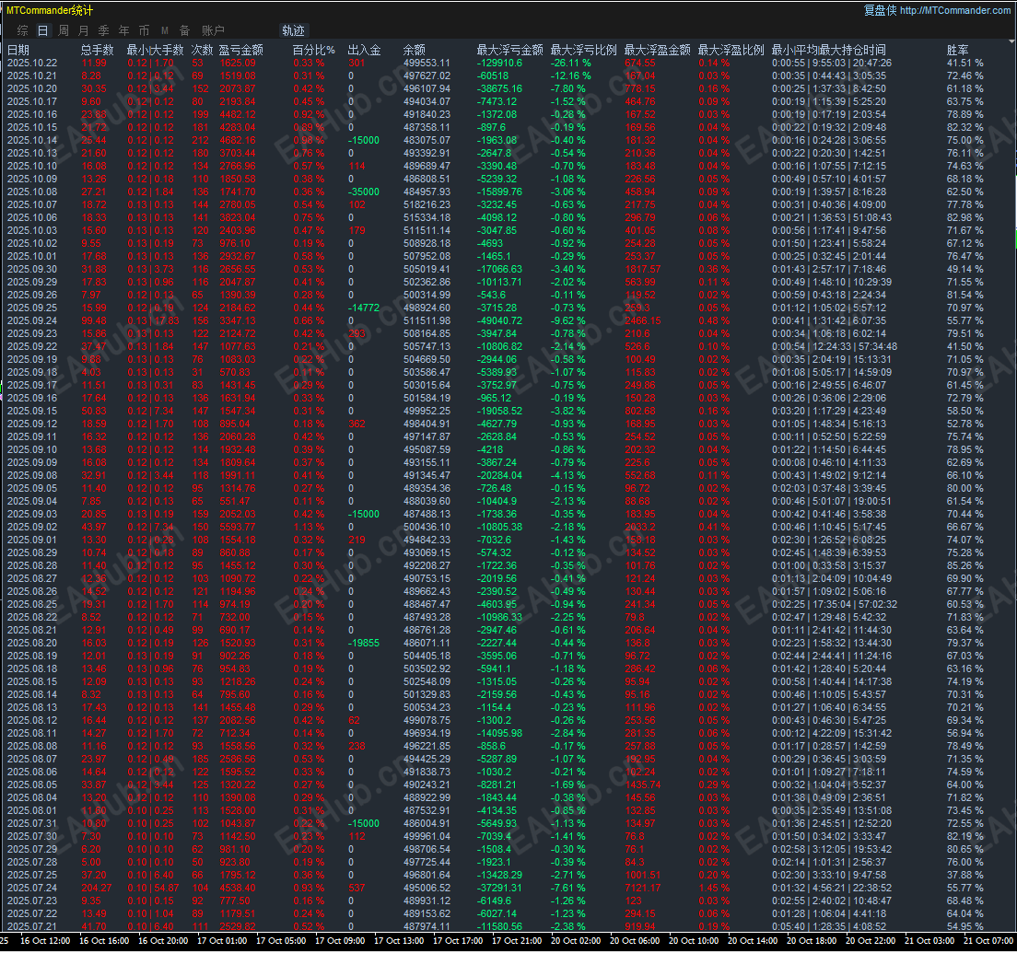1017x953 pixels.
Task: Select total lots value 204.27
Action: pyautogui.click(x=97, y=889)
